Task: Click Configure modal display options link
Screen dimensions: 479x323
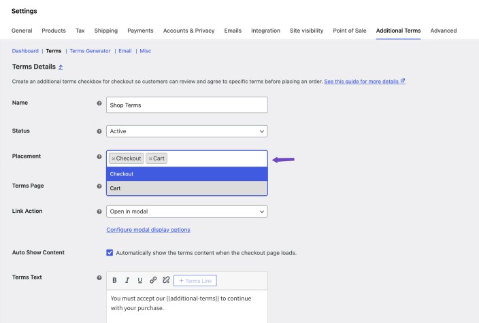Action: [x=148, y=230]
